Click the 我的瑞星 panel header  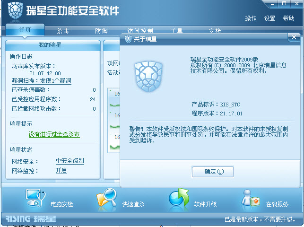pos(53,45)
